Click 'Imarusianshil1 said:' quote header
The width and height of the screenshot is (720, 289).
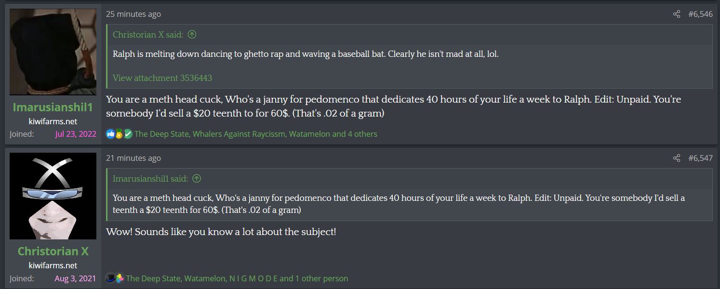(150, 178)
